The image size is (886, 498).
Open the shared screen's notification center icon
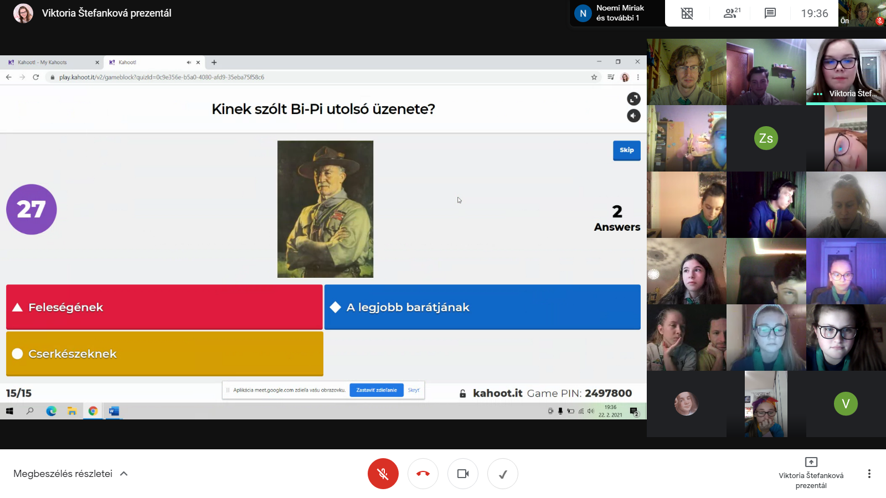(634, 411)
